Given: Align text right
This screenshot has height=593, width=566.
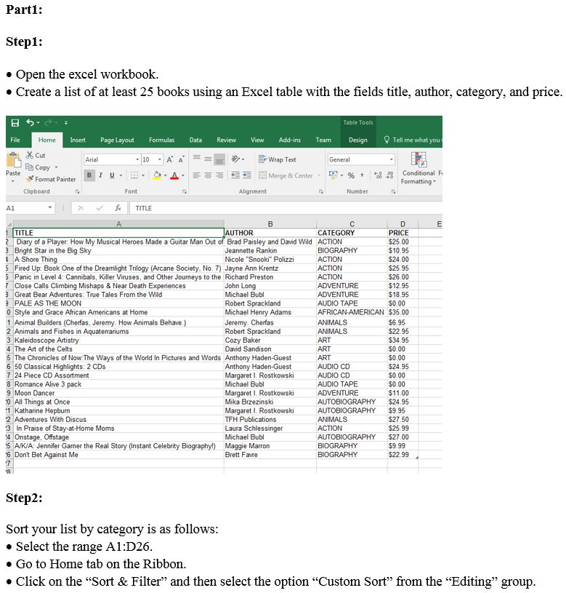Looking at the screenshot, I should point(219,175).
